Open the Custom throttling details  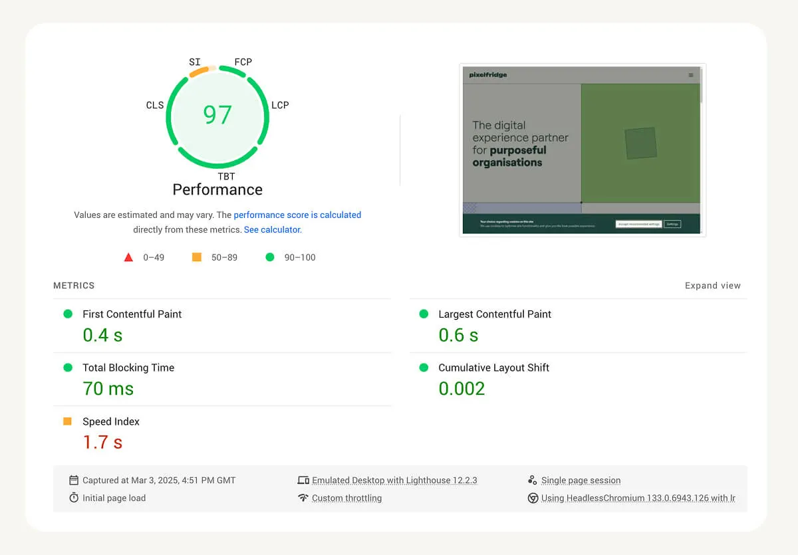(x=346, y=498)
